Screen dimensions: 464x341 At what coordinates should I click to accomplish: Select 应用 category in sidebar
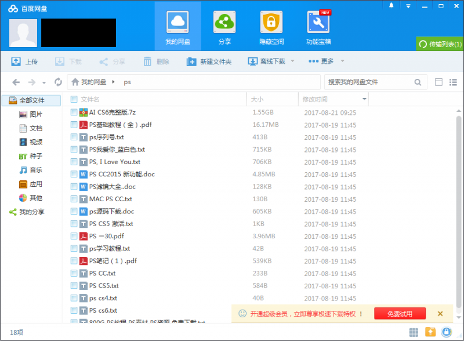coord(31,184)
